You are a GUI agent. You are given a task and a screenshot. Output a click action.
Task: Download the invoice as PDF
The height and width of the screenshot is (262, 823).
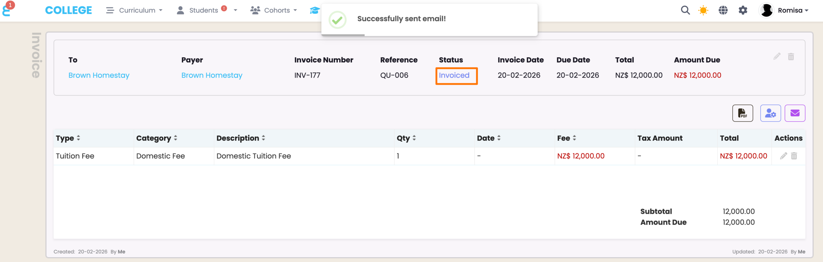pos(742,113)
